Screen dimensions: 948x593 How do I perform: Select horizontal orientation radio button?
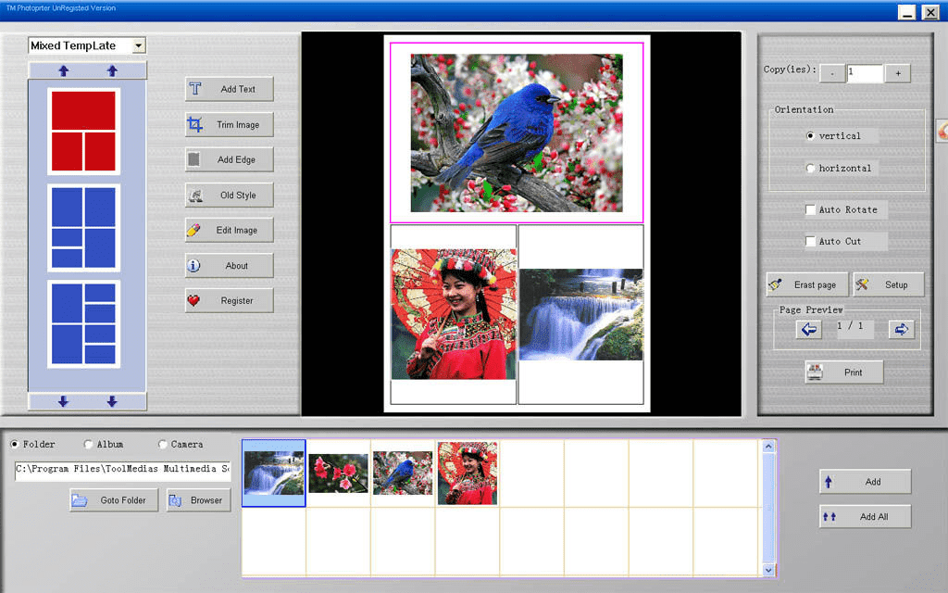point(810,169)
